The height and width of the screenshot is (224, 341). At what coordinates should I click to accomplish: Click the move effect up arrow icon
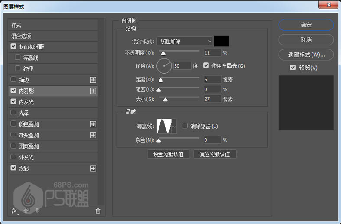(x=26, y=211)
